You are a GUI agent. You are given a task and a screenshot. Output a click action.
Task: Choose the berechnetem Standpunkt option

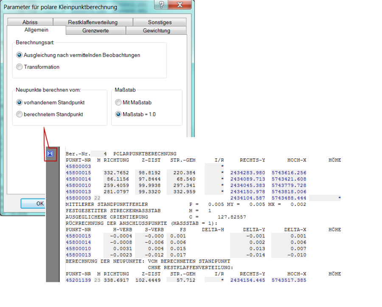click(19, 114)
